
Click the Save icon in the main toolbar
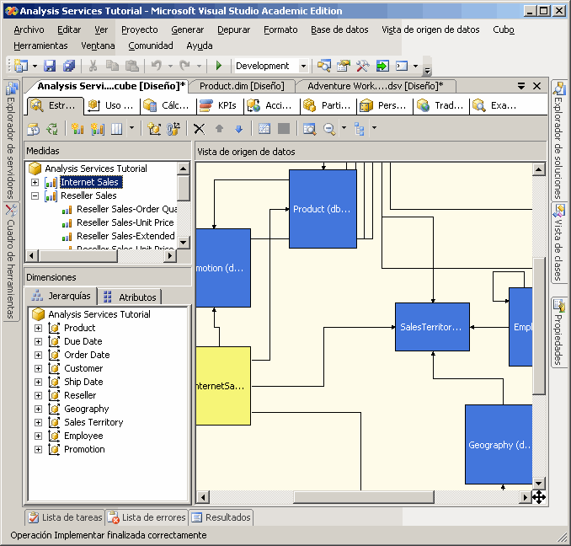pyautogui.click(x=50, y=66)
